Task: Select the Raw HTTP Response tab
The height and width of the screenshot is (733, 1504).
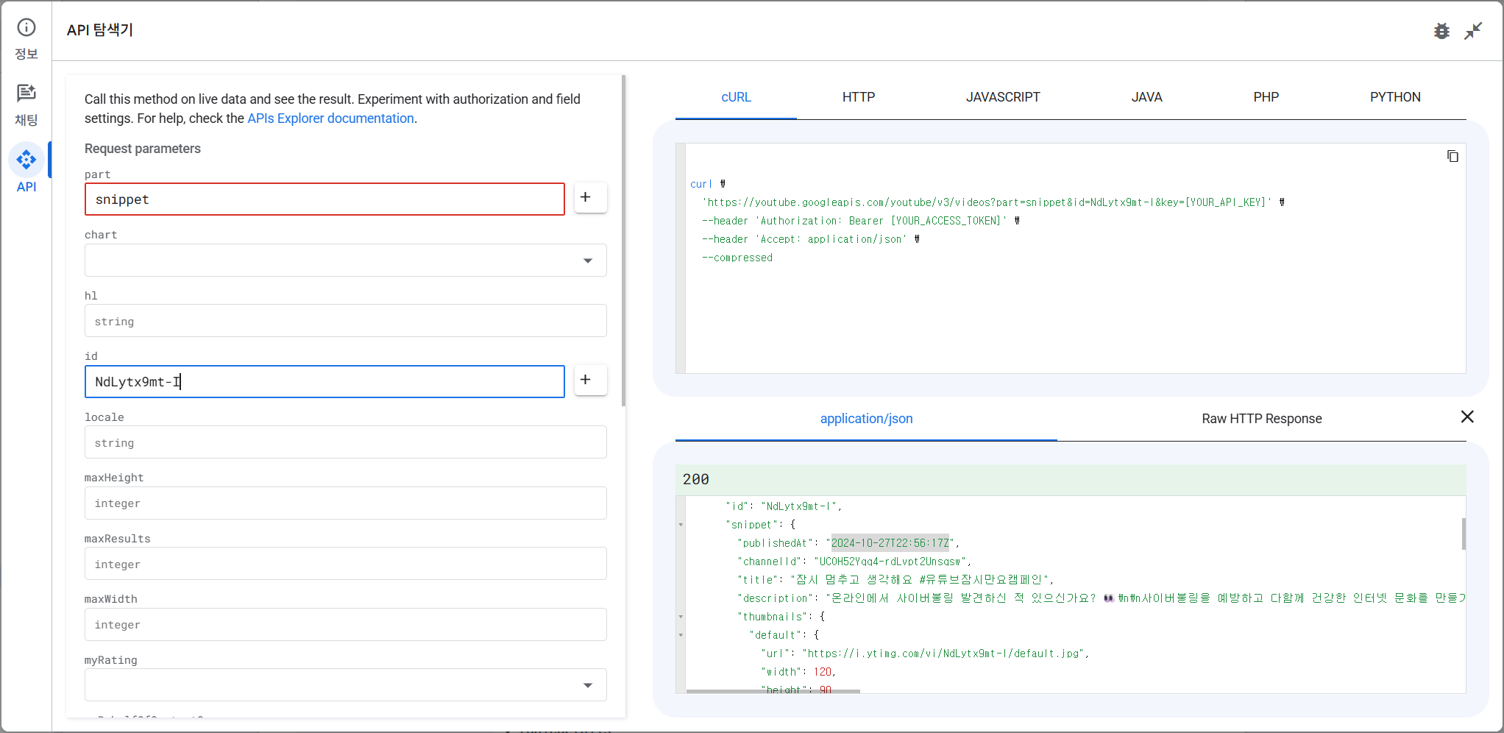Action: pos(1262,419)
